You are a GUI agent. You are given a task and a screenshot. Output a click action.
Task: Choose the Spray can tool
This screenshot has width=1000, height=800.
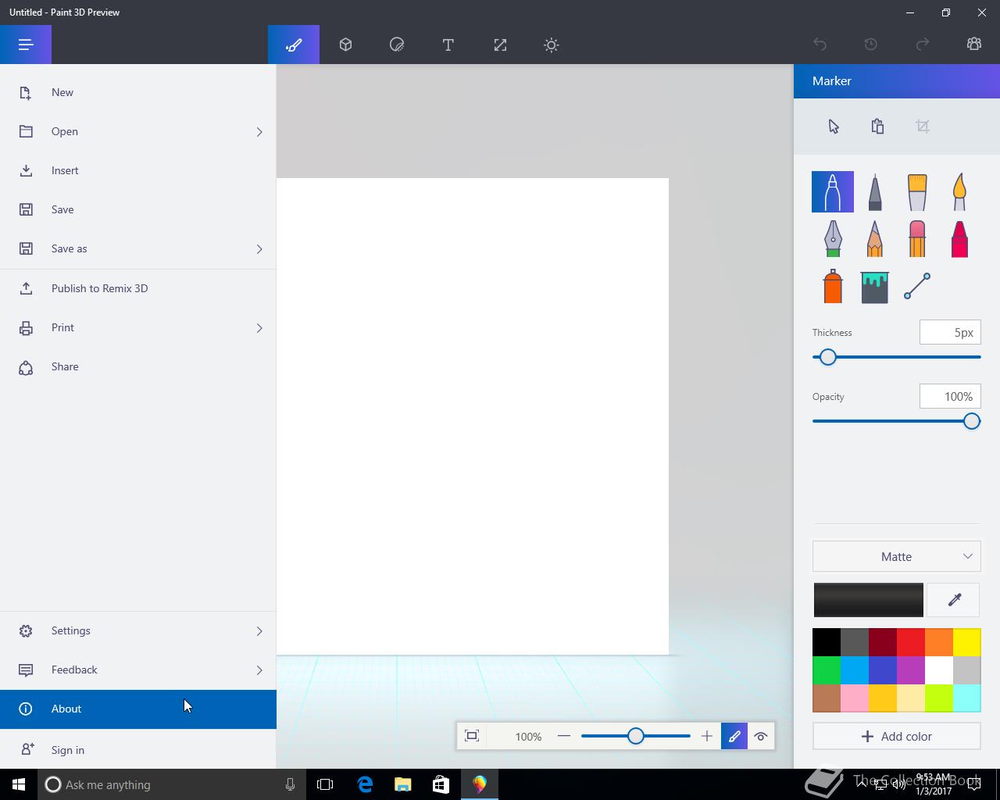pyautogui.click(x=833, y=287)
